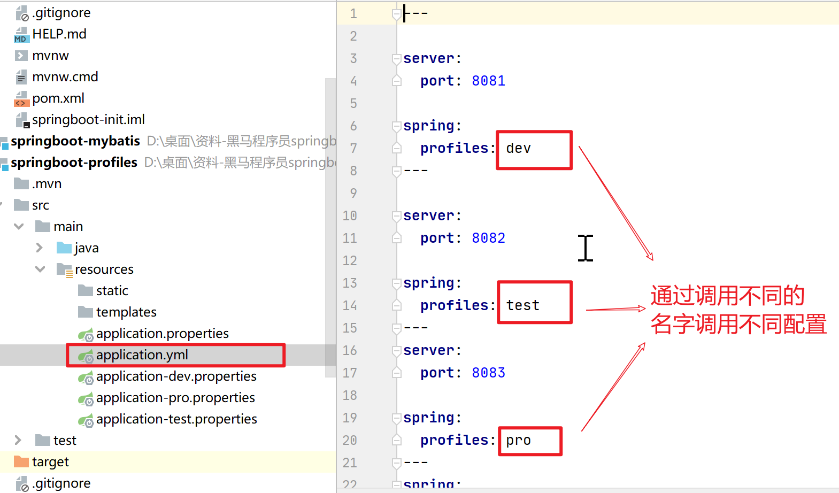Click the application.properties Spring config icon

[86, 335]
